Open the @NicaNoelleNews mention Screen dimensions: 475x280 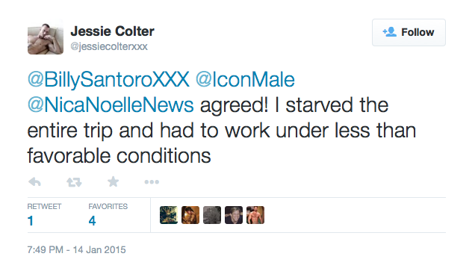tap(111, 105)
